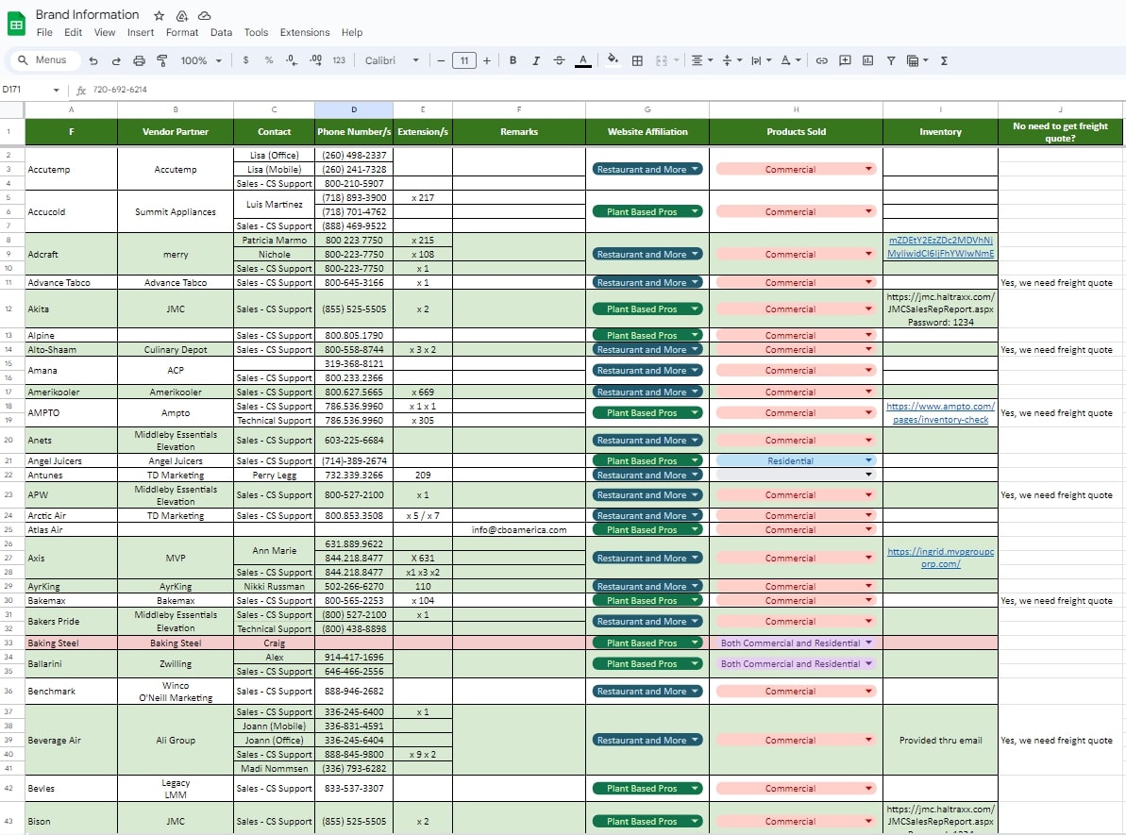Print the spreadsheet using printer icon
Image resolution: width=1126 pixels, height=835 pixels.
[140, 61]
